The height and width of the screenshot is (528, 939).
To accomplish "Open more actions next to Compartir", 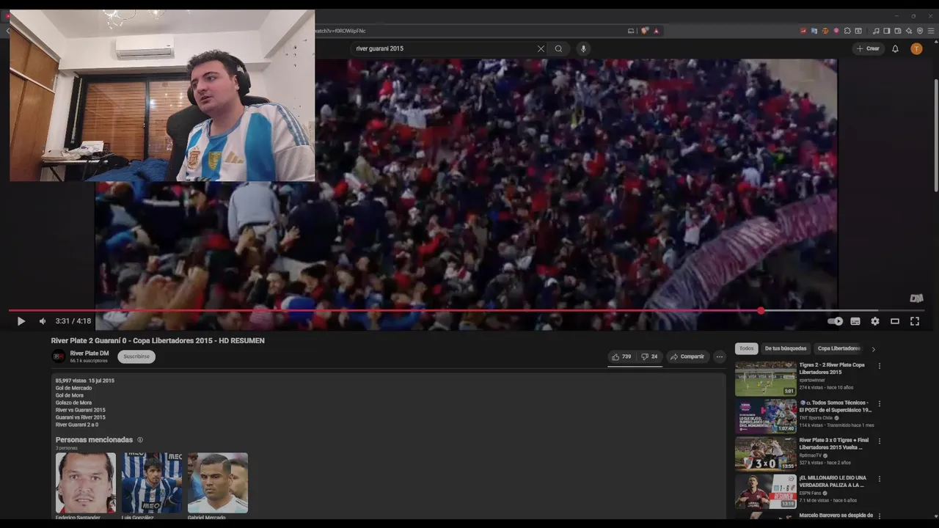I will tap(720, 356).
